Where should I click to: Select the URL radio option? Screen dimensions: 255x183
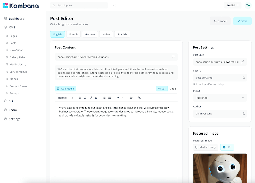[227, 147]
